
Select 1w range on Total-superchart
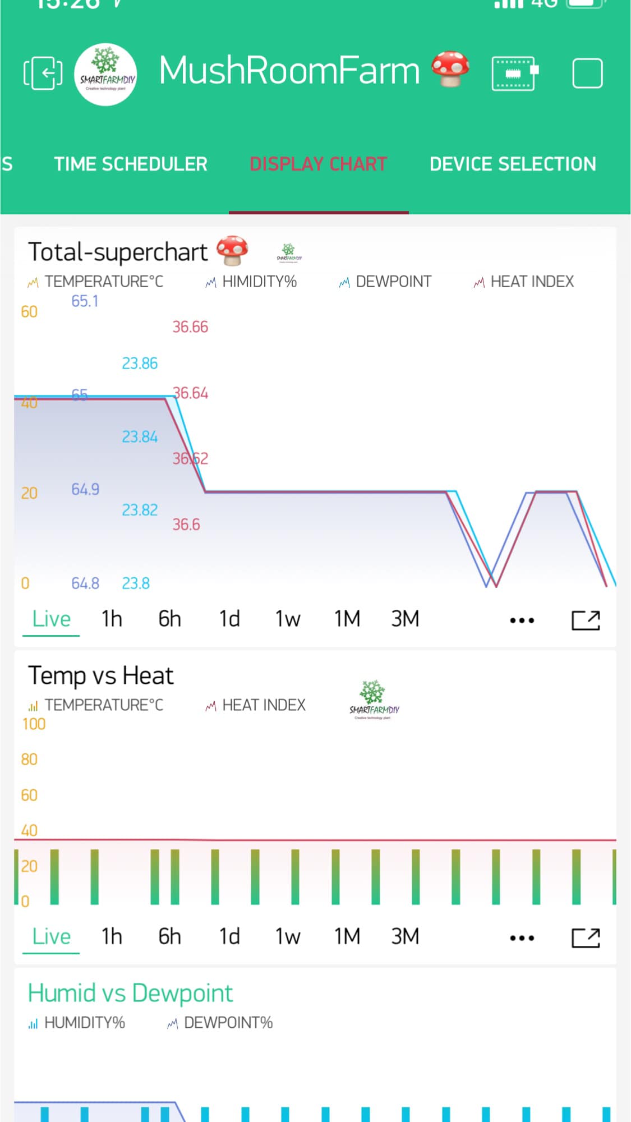(x=287, y=619)
